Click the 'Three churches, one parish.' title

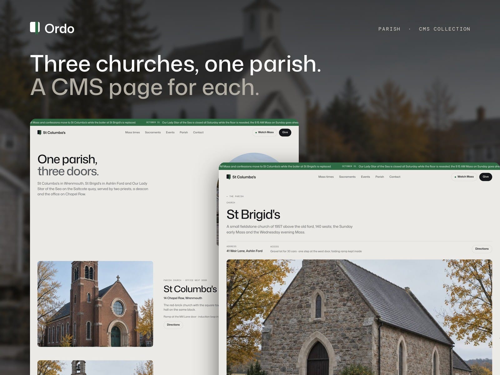click(x=176, y=64)
